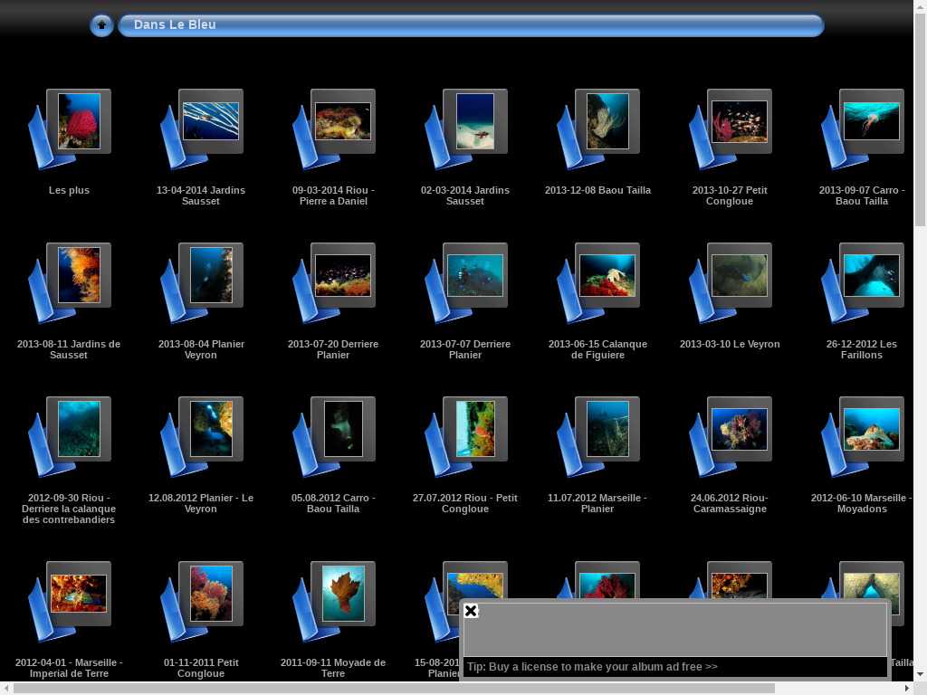This screenshot has height=695, width=927.
Task: Open 05.08.2012 Carro - Baou Tailla folder
Action: point(343,429)
